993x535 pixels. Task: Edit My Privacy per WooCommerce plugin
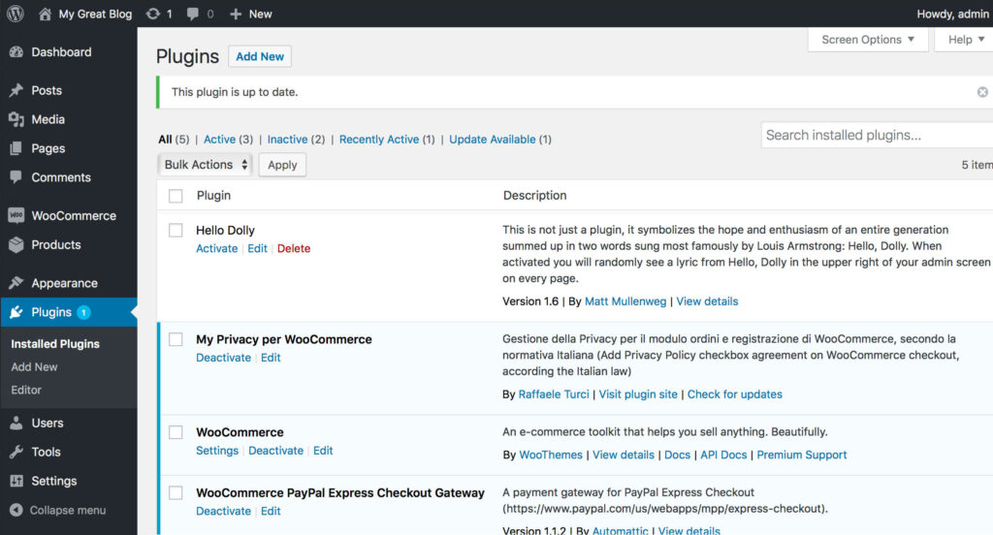[x=271, y=358]
